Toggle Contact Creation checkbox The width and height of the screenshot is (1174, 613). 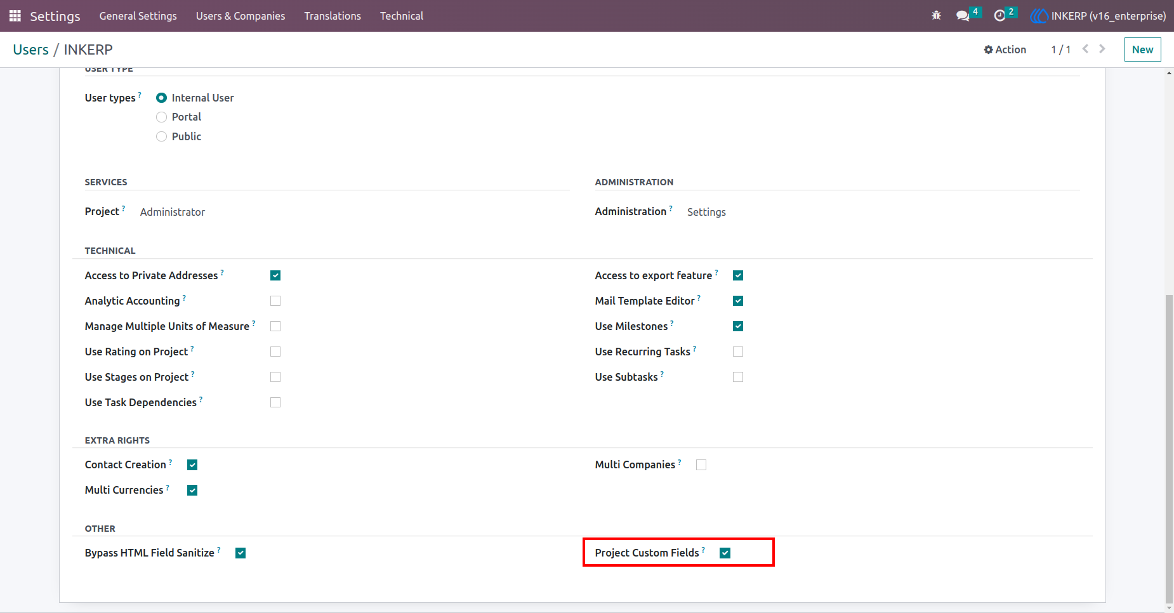192,465
